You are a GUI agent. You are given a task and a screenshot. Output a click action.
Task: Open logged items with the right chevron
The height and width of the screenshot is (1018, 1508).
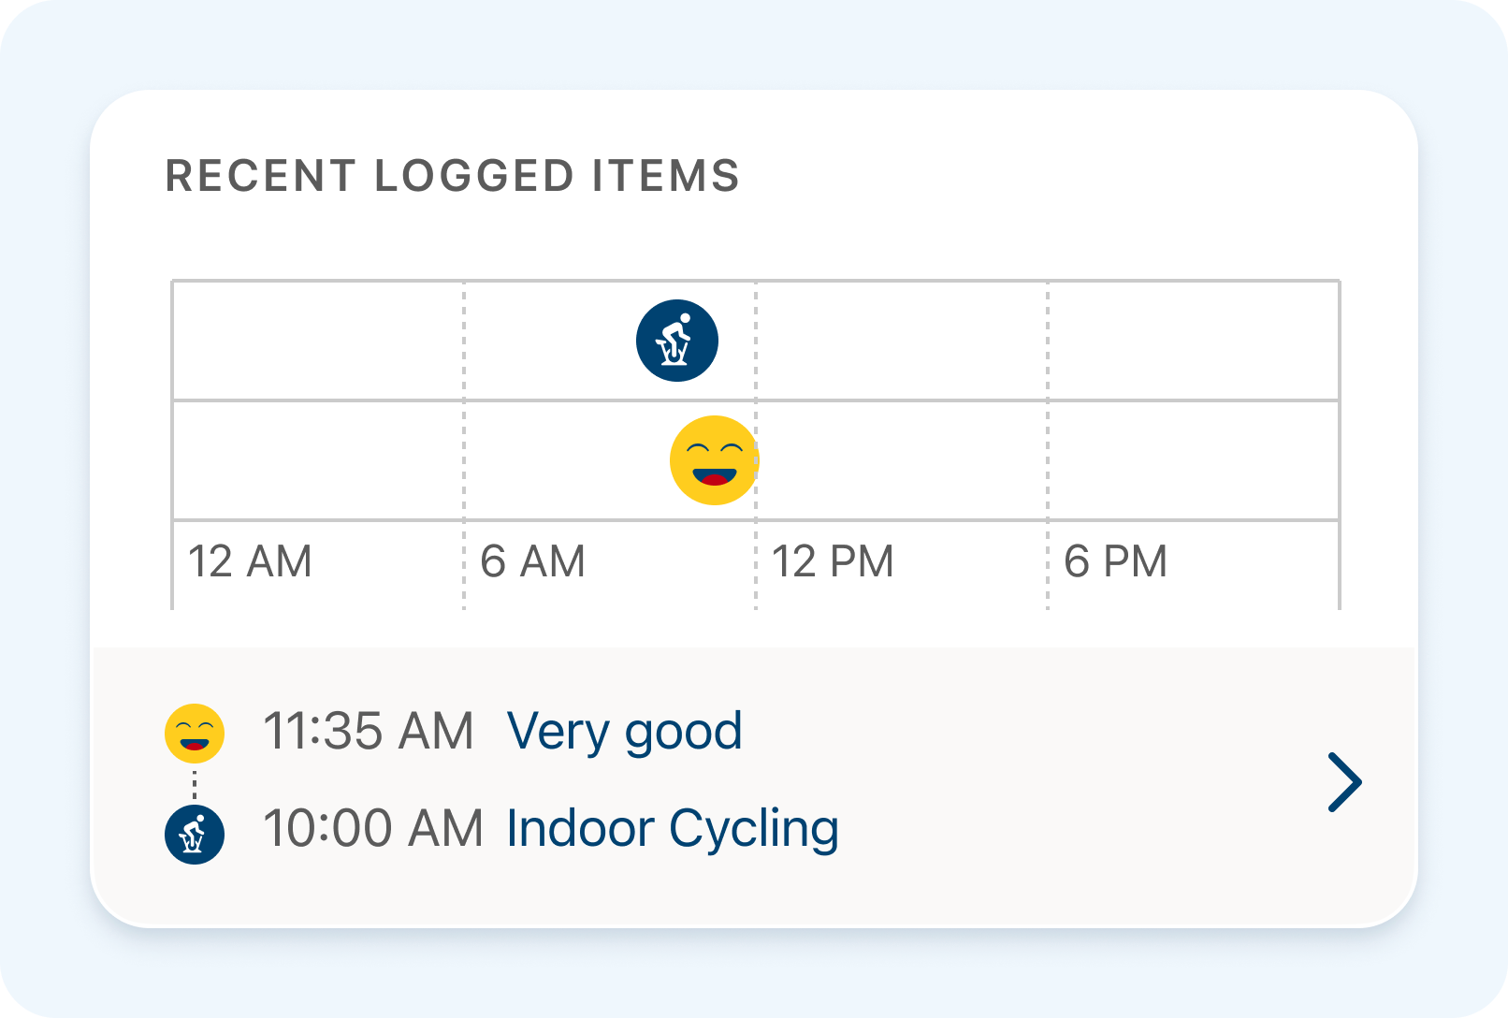1344,782
